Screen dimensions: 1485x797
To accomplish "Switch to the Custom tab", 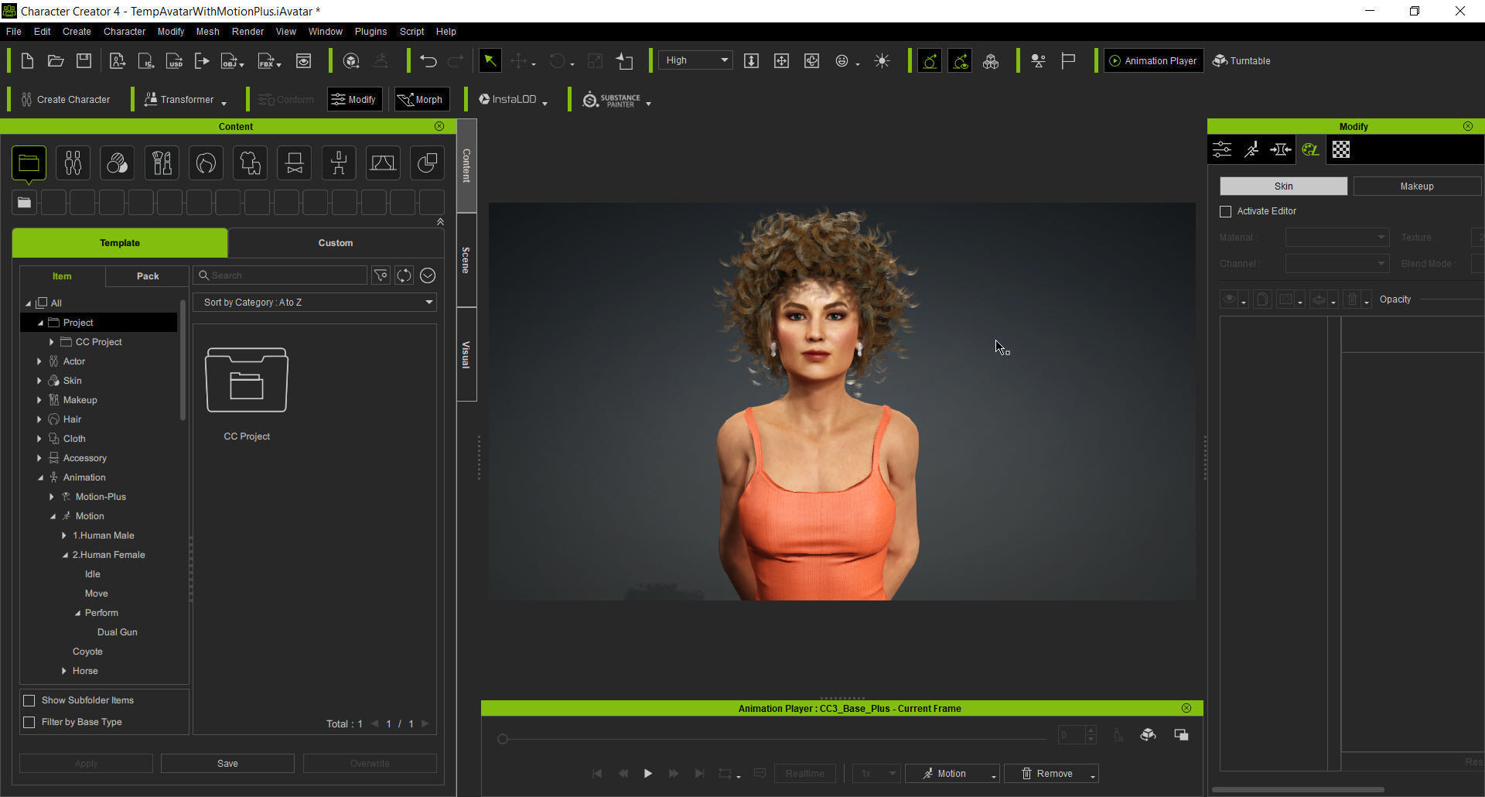I will click(336, 243).
